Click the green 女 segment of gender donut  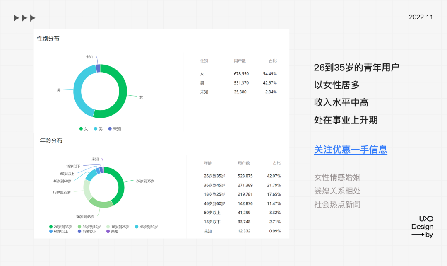pos(120,99)
